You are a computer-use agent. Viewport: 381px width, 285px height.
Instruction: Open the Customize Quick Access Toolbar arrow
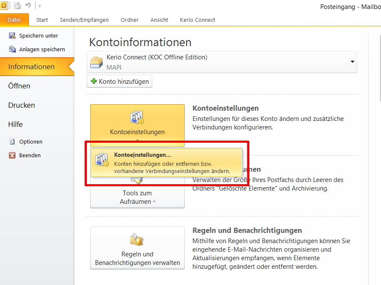pyautogui.click(x=39, y=6)
